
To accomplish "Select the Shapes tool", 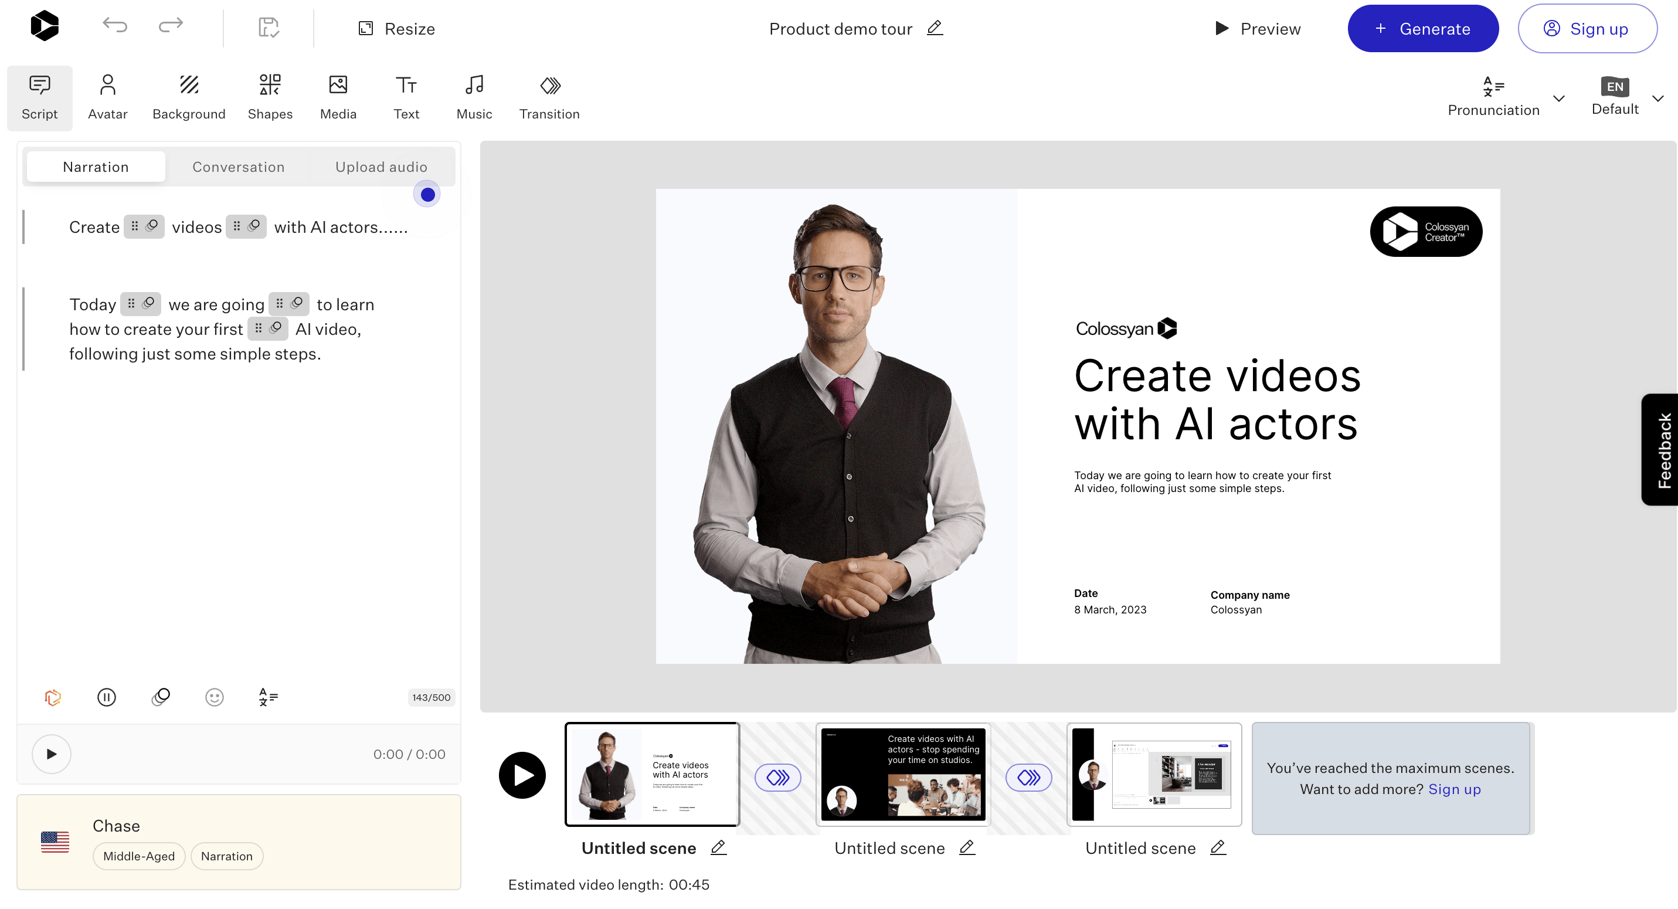I will [x=270, y=97].
